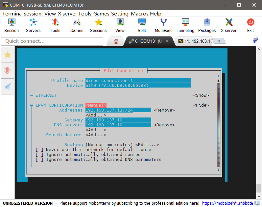The height and width of the screenshot is (207, 262).
Task: Expand ETHERNET section with <Show>
Action: click(201, 95)
